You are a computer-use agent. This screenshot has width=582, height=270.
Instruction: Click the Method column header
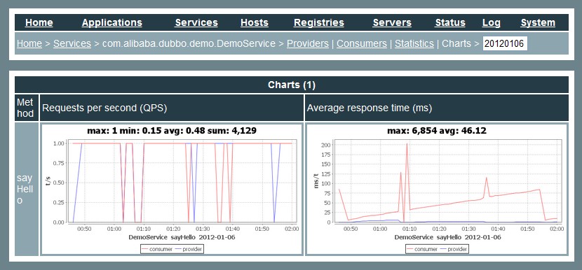click(x=27, y=108)
